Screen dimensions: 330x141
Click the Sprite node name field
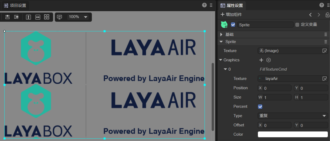(265, 25)
